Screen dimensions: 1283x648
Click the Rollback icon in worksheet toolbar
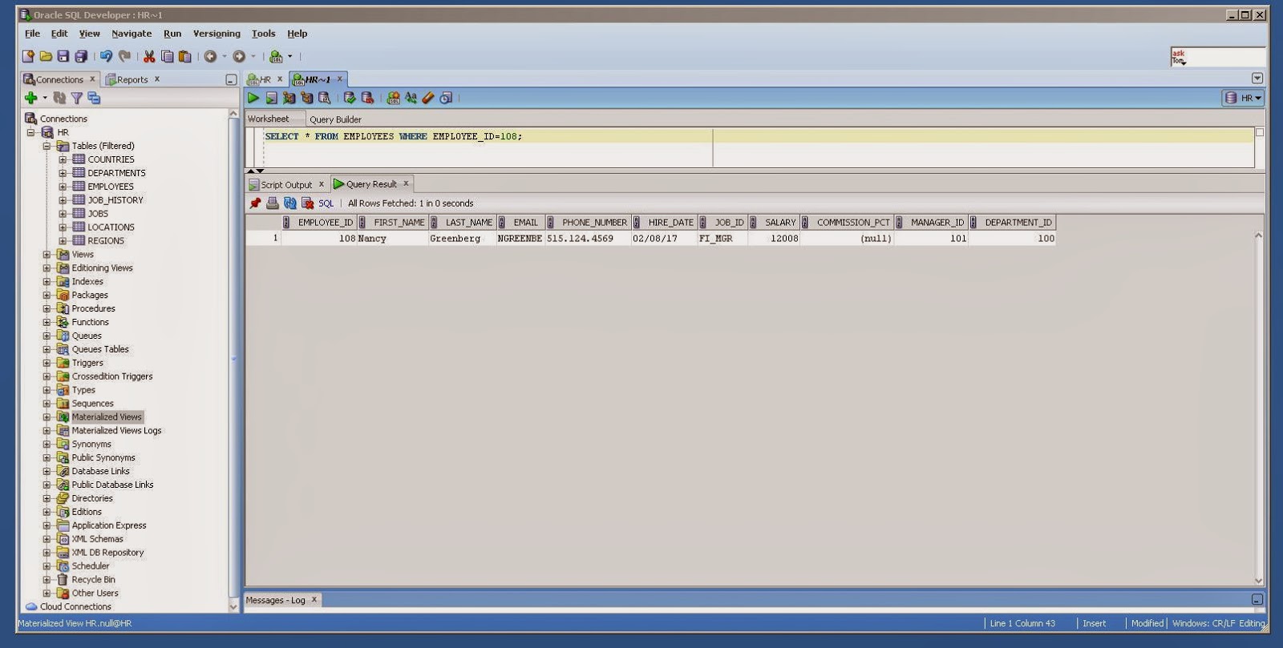(x=367, y=98)
